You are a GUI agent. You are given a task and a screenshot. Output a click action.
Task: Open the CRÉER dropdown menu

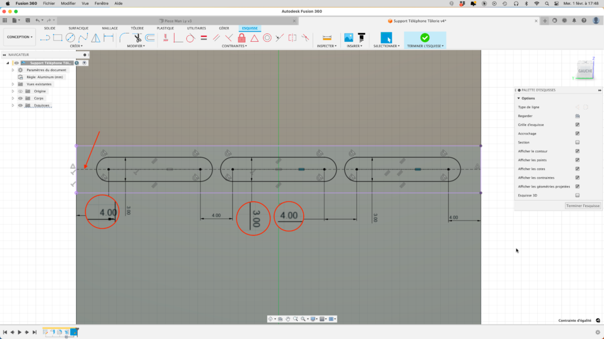(x=76, y=46)
